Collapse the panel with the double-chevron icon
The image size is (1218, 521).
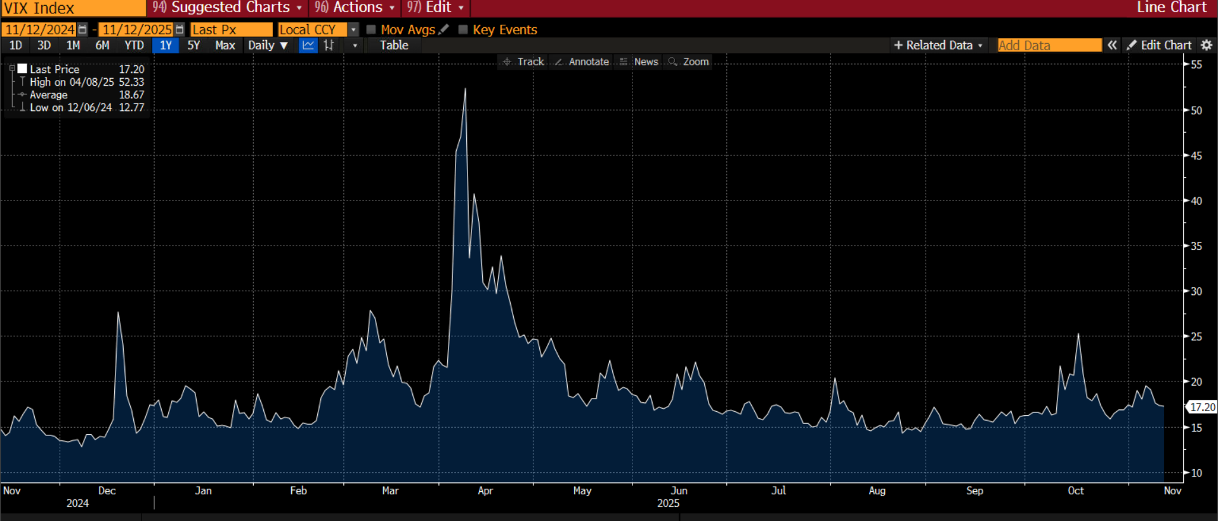[1112, 45]
